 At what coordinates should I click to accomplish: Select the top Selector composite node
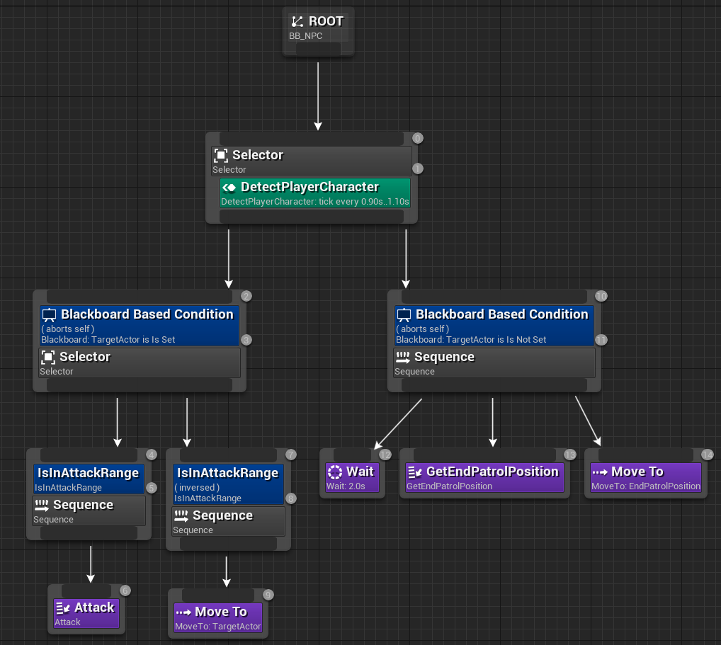point(312,161)
